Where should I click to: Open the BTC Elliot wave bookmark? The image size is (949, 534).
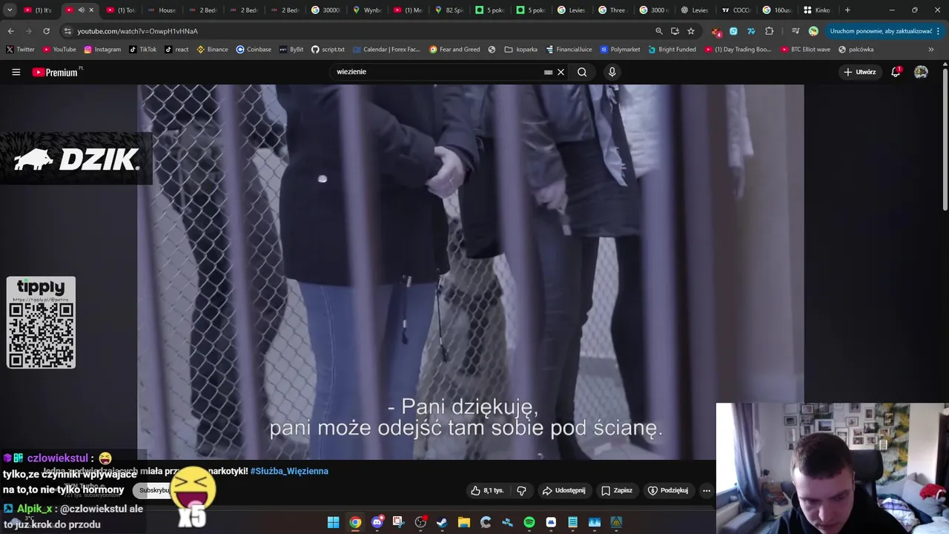click(x=805, y=50)
